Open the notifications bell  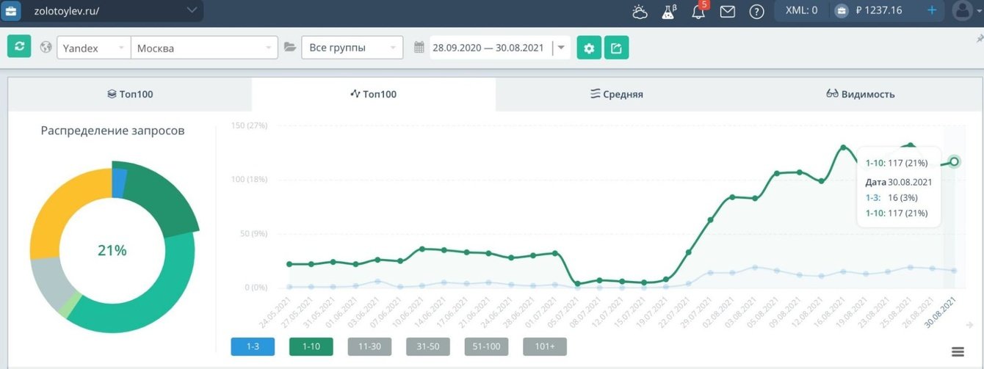tap(698, 11)
